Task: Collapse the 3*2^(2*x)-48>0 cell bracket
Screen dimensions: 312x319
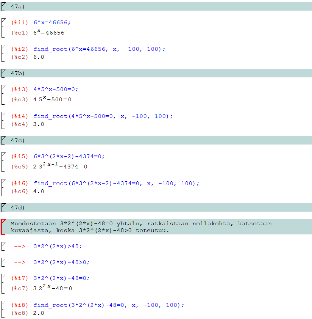Action: (x=3, y=262)
